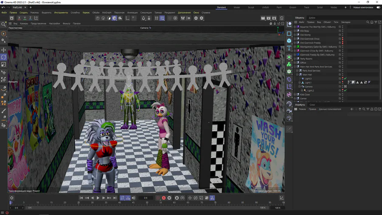Go to start of animation
This screenshot has height=215, width=382.
[x=81, y=198]
